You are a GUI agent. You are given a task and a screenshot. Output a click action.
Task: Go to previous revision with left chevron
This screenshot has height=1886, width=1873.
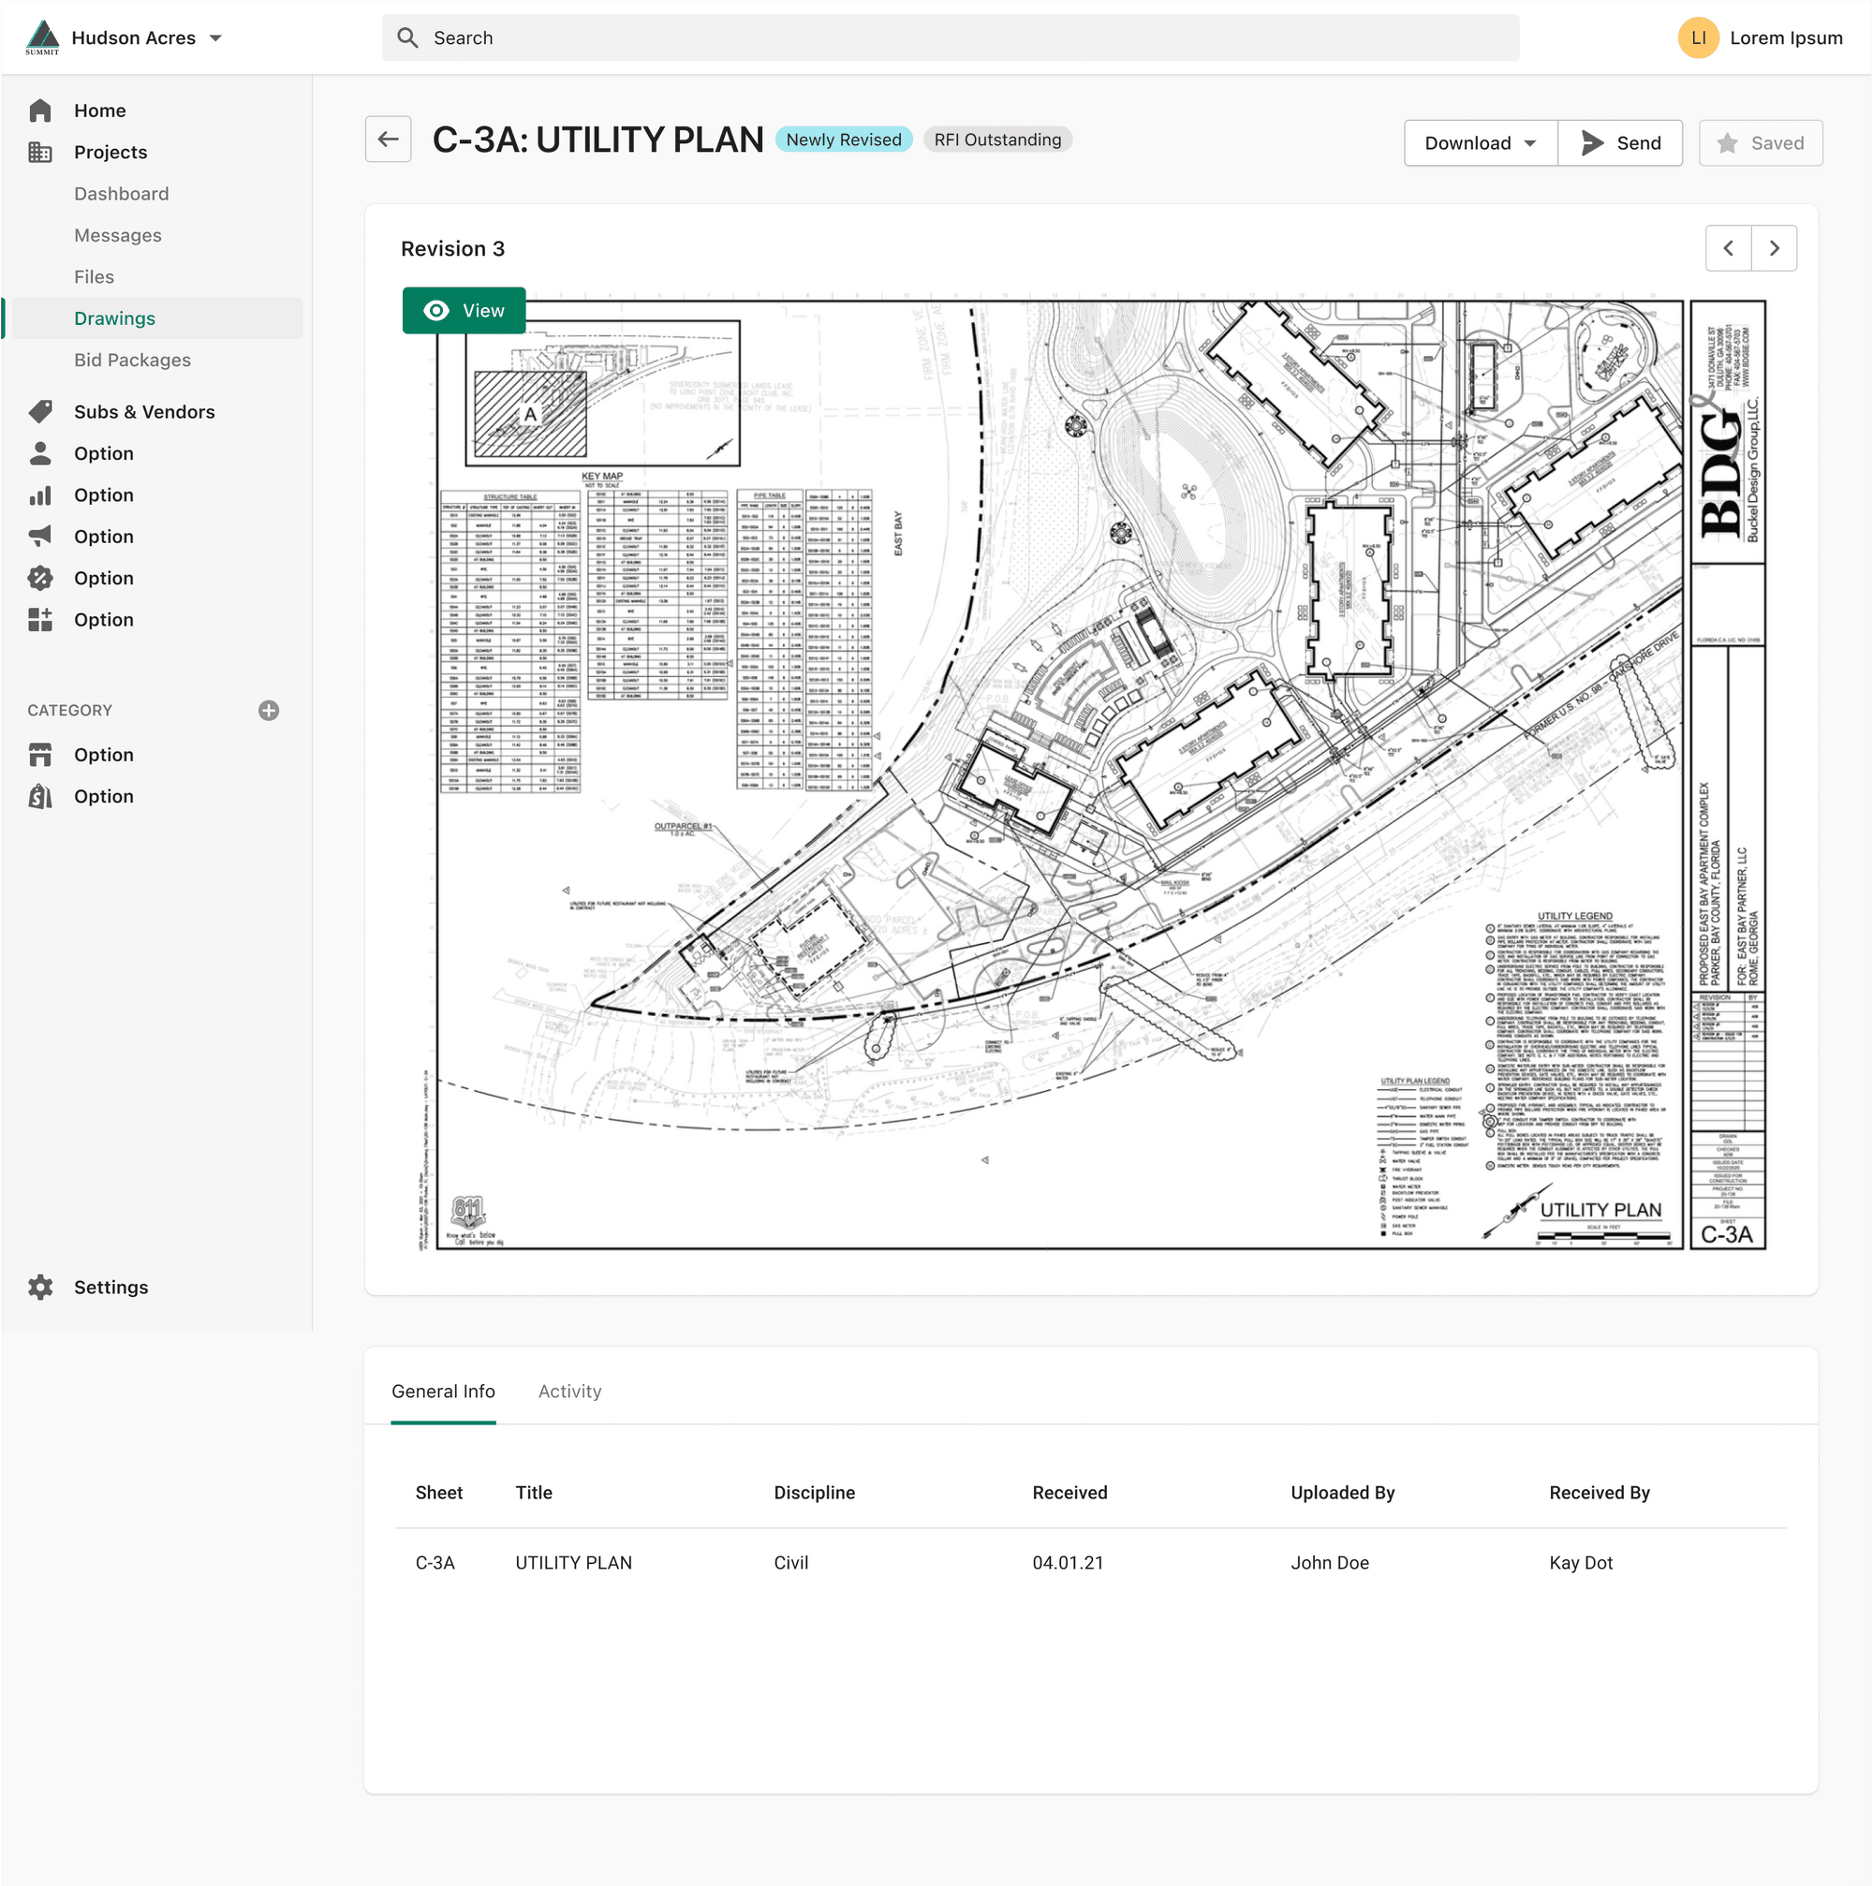click(1728, 249)
